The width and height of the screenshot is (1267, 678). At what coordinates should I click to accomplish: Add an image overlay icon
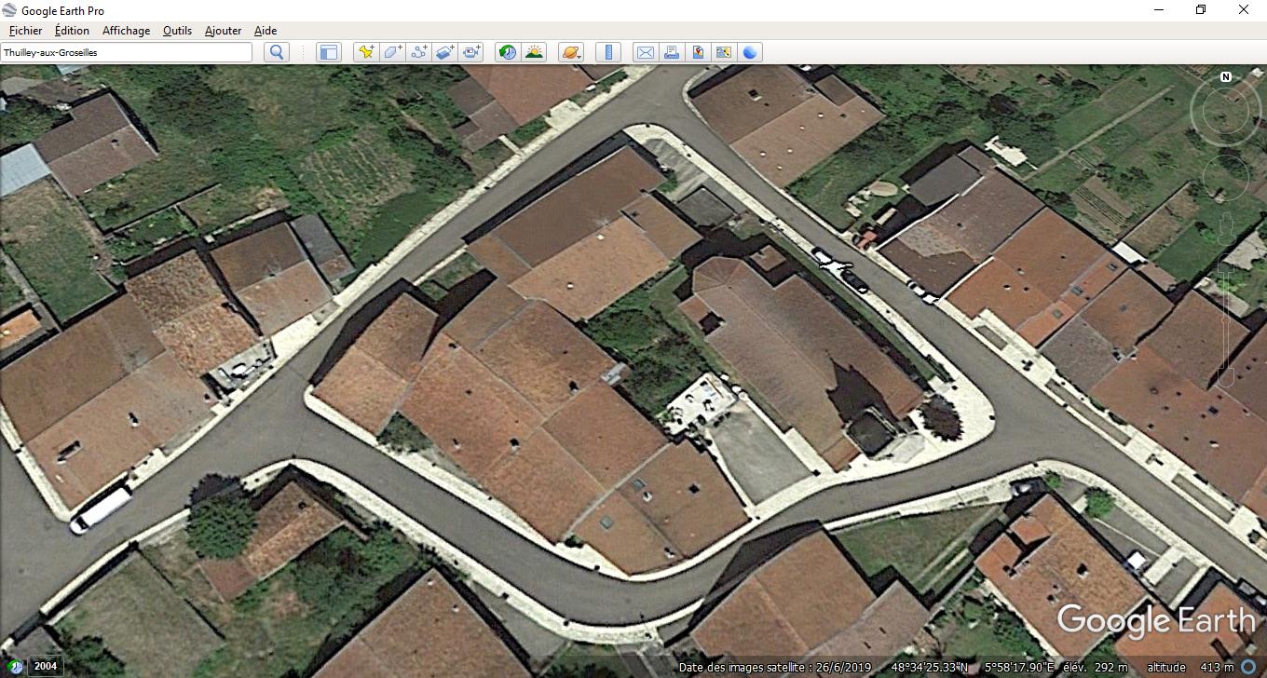click(444, 52)
